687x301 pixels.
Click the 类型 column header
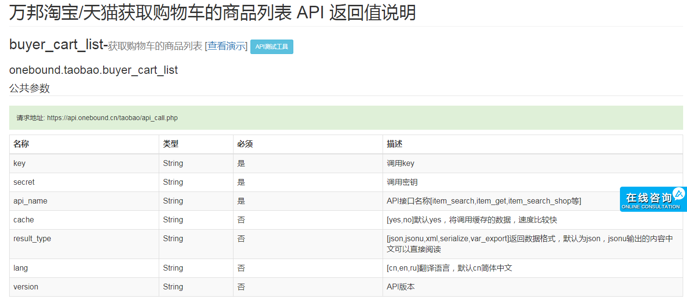coord(196,144)
